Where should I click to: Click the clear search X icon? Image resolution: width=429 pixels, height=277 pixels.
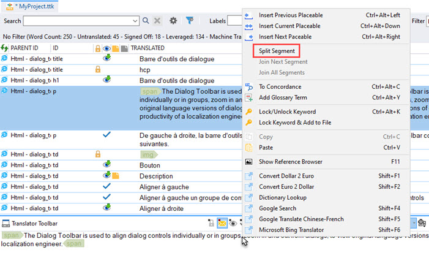[x=157, y=21]
